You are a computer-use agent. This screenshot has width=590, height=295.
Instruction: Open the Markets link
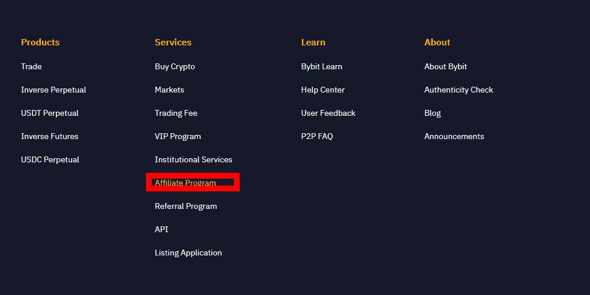pos(169,90)
